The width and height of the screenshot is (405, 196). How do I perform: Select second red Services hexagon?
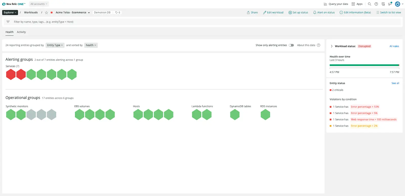(21, 74)
